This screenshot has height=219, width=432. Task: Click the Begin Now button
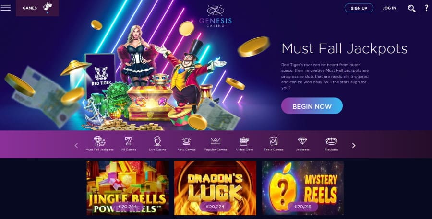coord(312,106)
